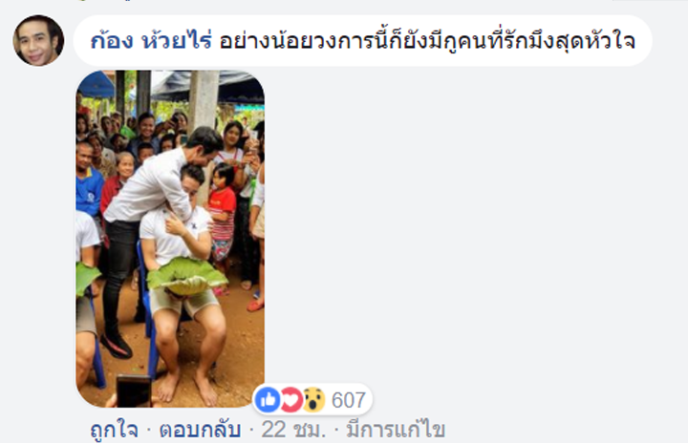
Task: Open the 607 reactions count
Action: click(349, 400)
